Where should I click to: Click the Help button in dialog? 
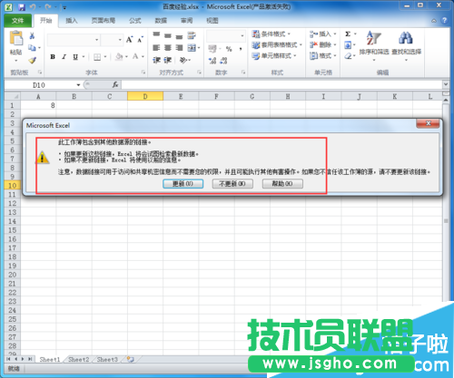tap(282, 184)
